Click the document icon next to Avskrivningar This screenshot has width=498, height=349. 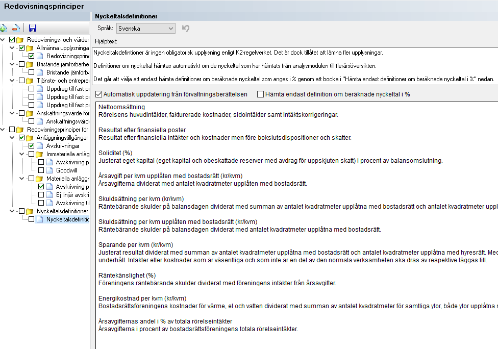(40, 146)
